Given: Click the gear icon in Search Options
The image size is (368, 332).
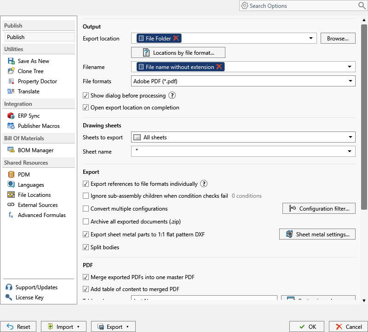Looking at the screenshot, I should tap(245, 6).
